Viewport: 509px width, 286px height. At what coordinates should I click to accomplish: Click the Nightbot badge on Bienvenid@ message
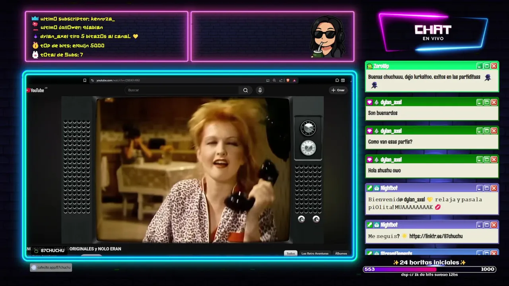point(377,188)
